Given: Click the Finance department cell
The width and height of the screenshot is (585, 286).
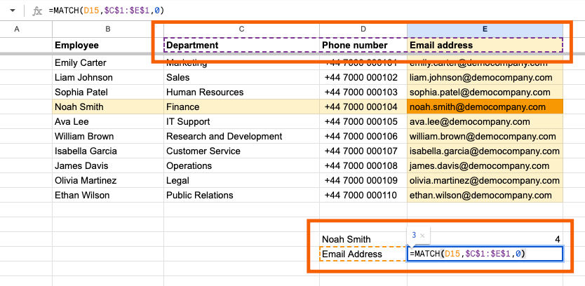Looking at the screenshot, I should click(241, 107).
